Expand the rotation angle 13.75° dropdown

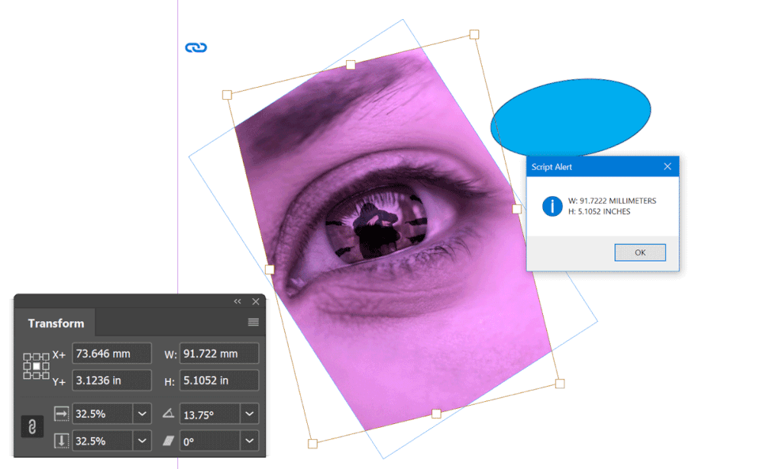pos(249,413)
